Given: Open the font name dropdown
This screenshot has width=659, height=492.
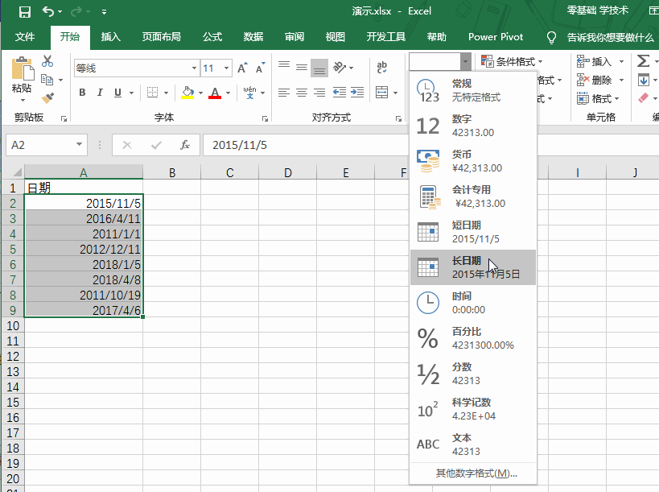Looking at the screenshot, I should 194,68.
